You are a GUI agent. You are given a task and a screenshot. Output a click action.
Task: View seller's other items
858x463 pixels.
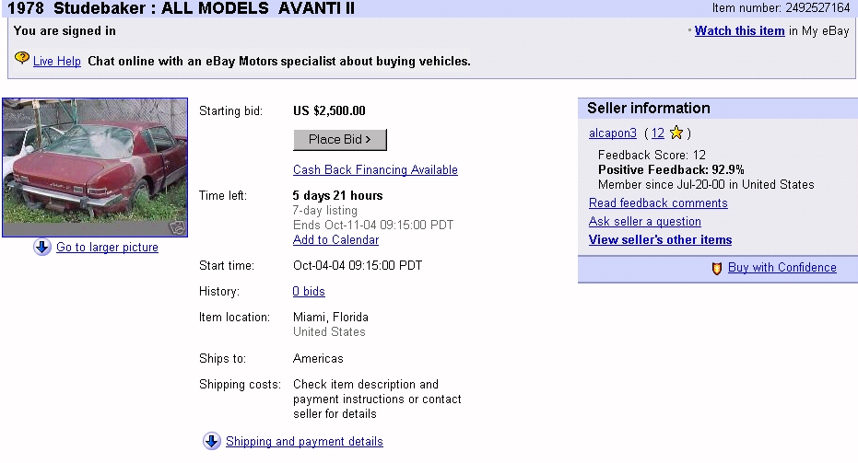[x=660, y=240]
